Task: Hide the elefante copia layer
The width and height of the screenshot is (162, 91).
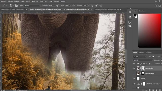Action: click(134, 68)
